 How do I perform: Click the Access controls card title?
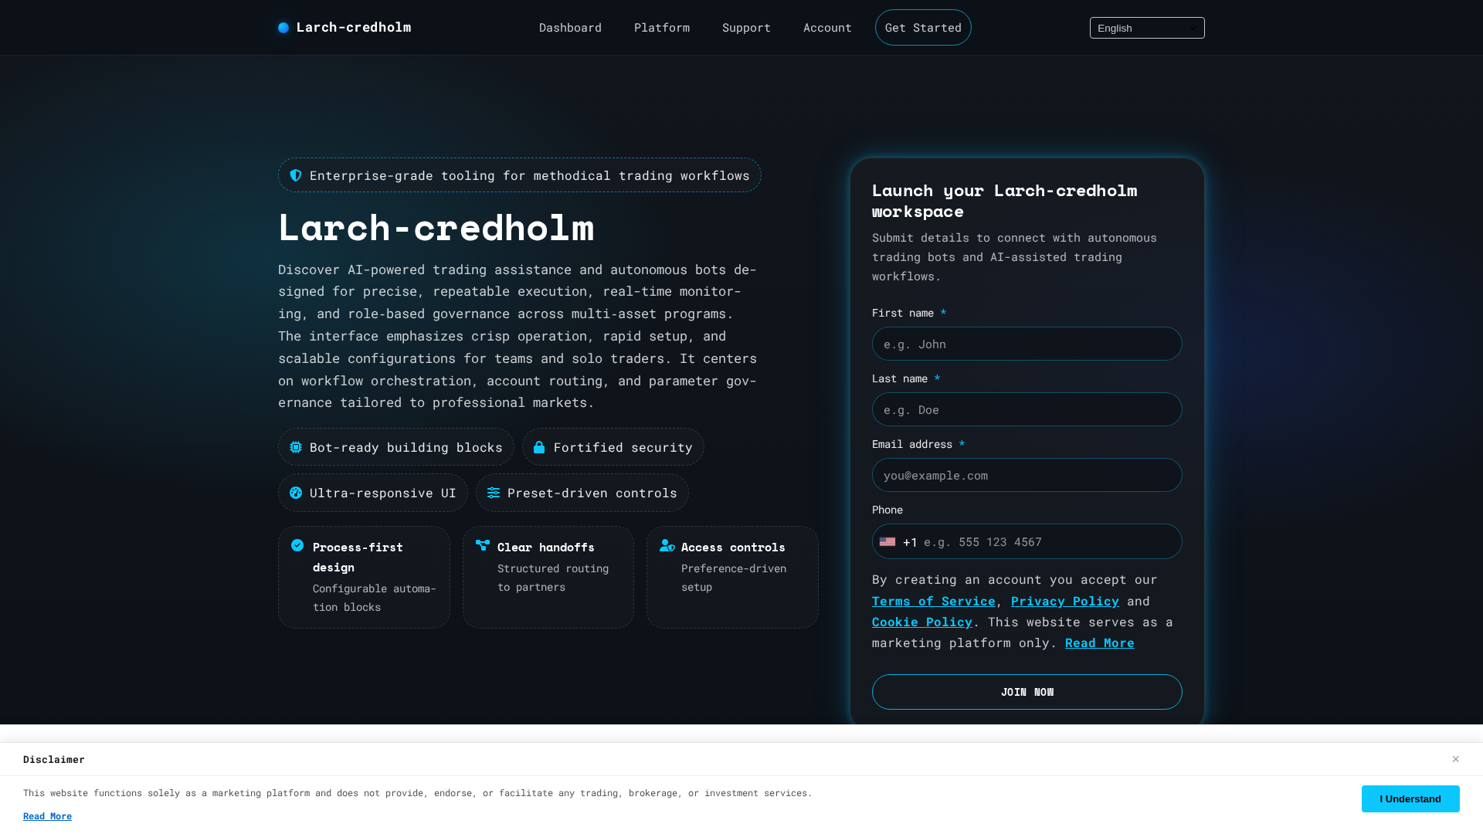733,547
